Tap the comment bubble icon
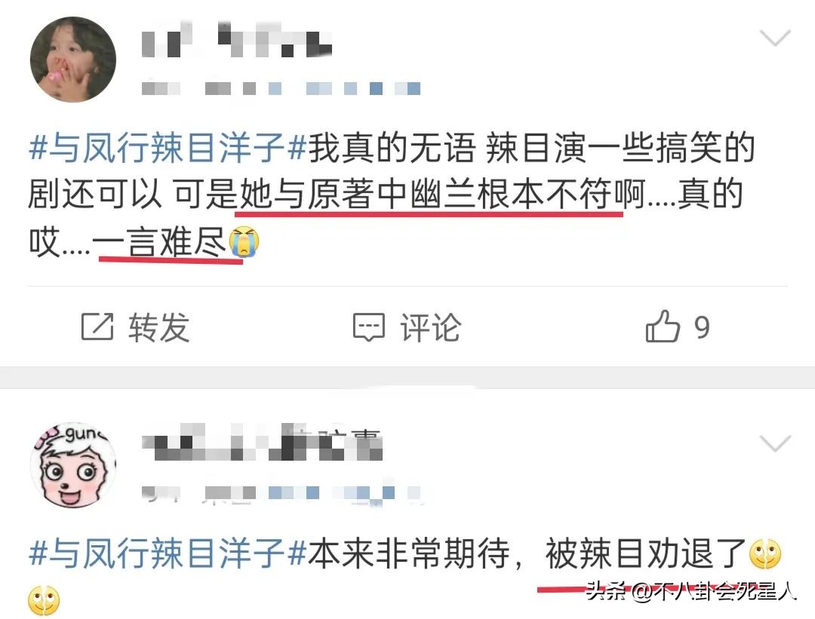 (x=368, y=327)
